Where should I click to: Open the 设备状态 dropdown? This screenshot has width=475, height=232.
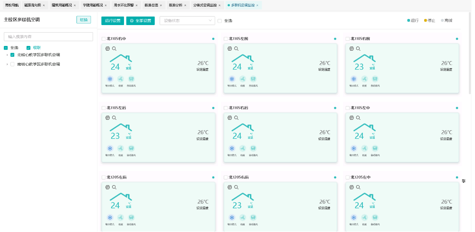coord(187,20)
